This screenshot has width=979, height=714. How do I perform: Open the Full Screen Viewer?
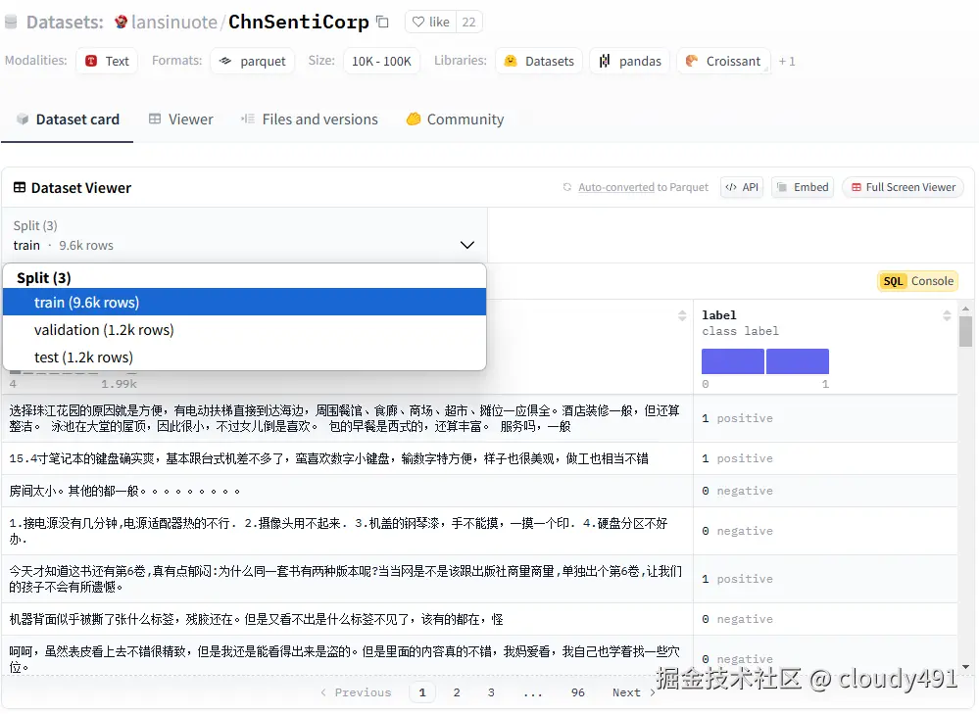902,186
